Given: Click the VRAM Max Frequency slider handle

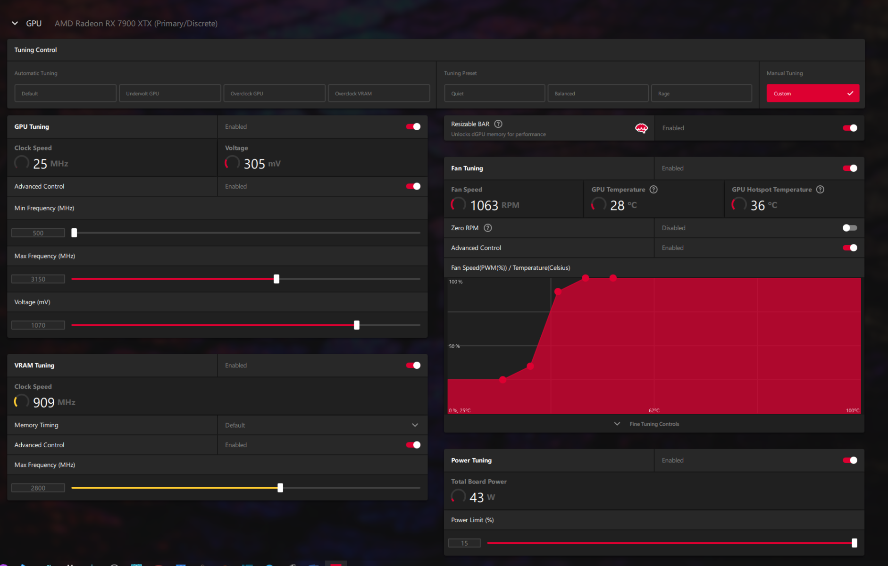Looking at the screenshot, I should tap(280, 488).
